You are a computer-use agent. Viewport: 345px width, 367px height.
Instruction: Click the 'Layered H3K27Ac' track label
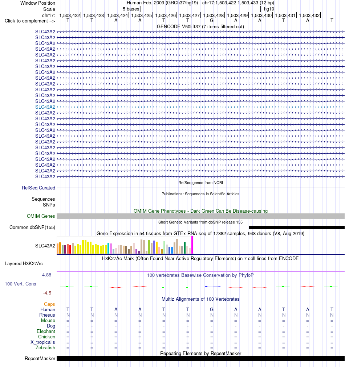24,263
